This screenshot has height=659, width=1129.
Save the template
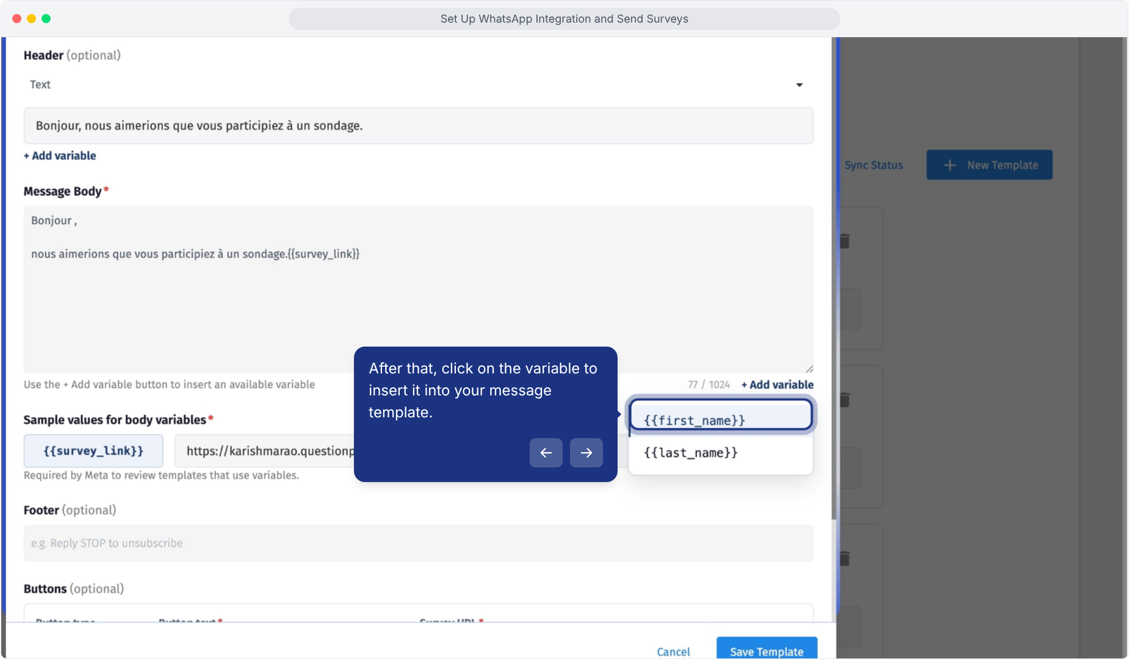(766, 648)
